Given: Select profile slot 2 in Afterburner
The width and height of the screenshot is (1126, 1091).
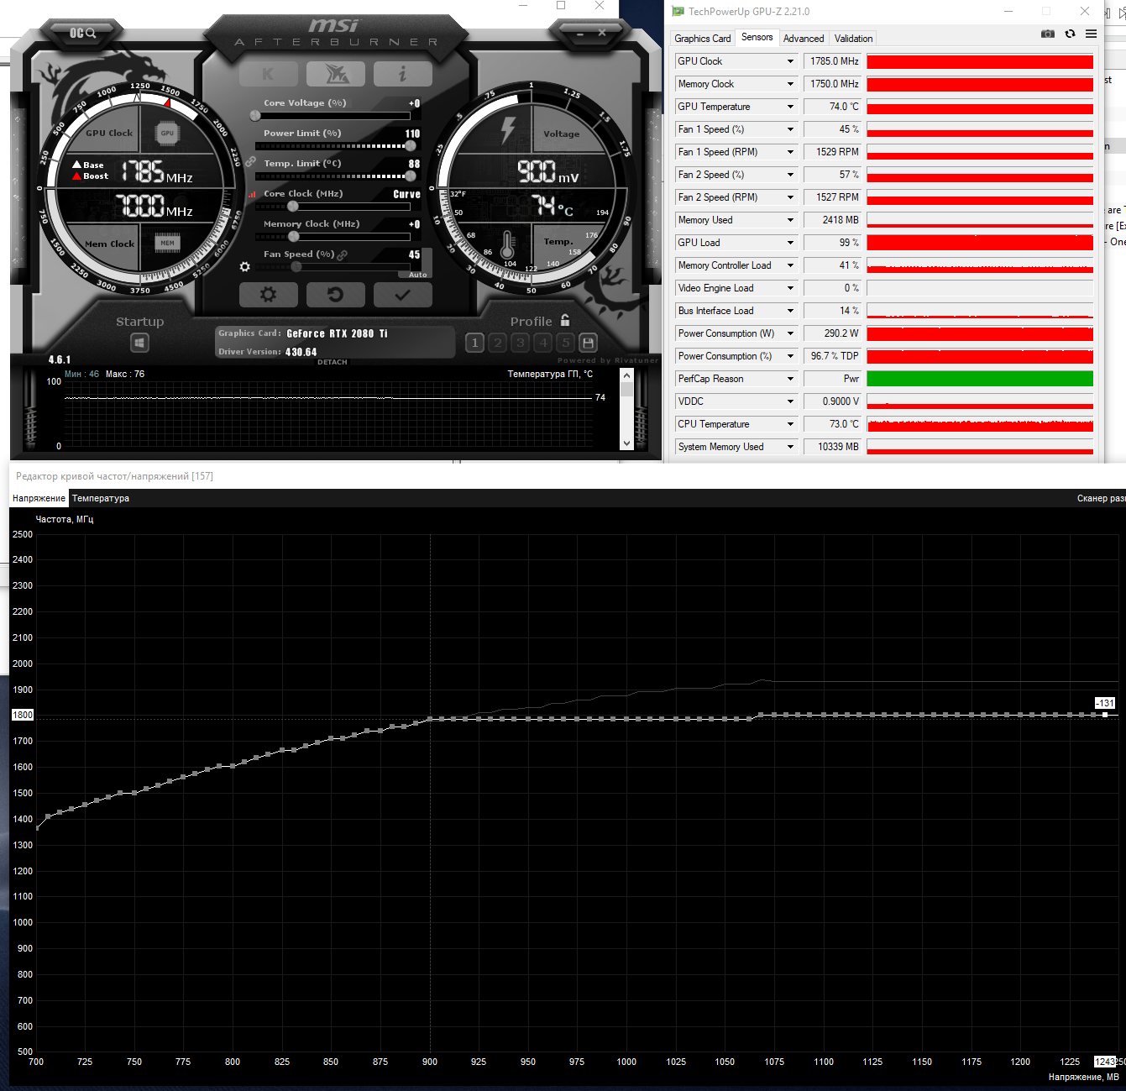Looking at the screenshot, I should (498, 343).
